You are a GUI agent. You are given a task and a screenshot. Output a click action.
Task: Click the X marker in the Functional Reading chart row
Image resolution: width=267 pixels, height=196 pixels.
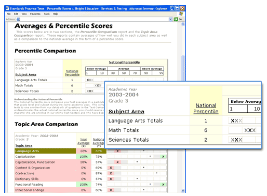[x=163, y=185]
